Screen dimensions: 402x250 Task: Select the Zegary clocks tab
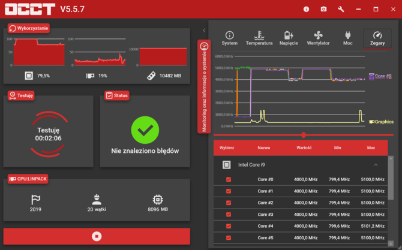[x=377, y=38]
